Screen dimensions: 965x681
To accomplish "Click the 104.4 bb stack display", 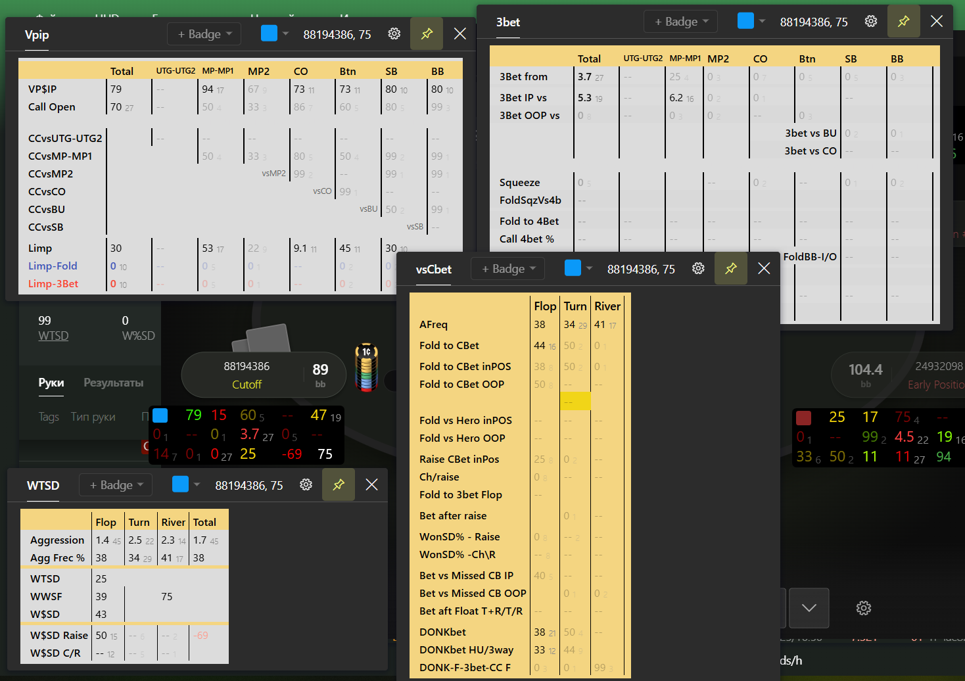I will tap(866, 375).
